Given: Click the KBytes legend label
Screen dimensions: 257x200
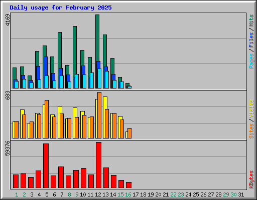Looking at the screenshot, I should [251, 179].
